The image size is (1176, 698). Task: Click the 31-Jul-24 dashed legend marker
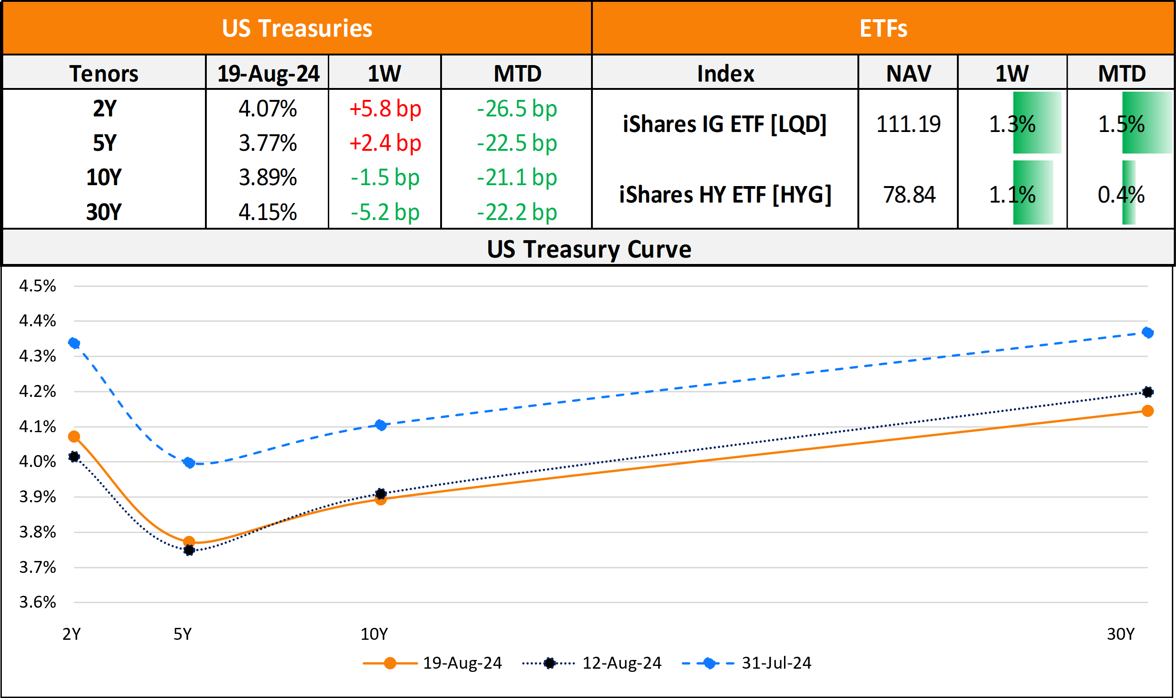pos(708,663)
